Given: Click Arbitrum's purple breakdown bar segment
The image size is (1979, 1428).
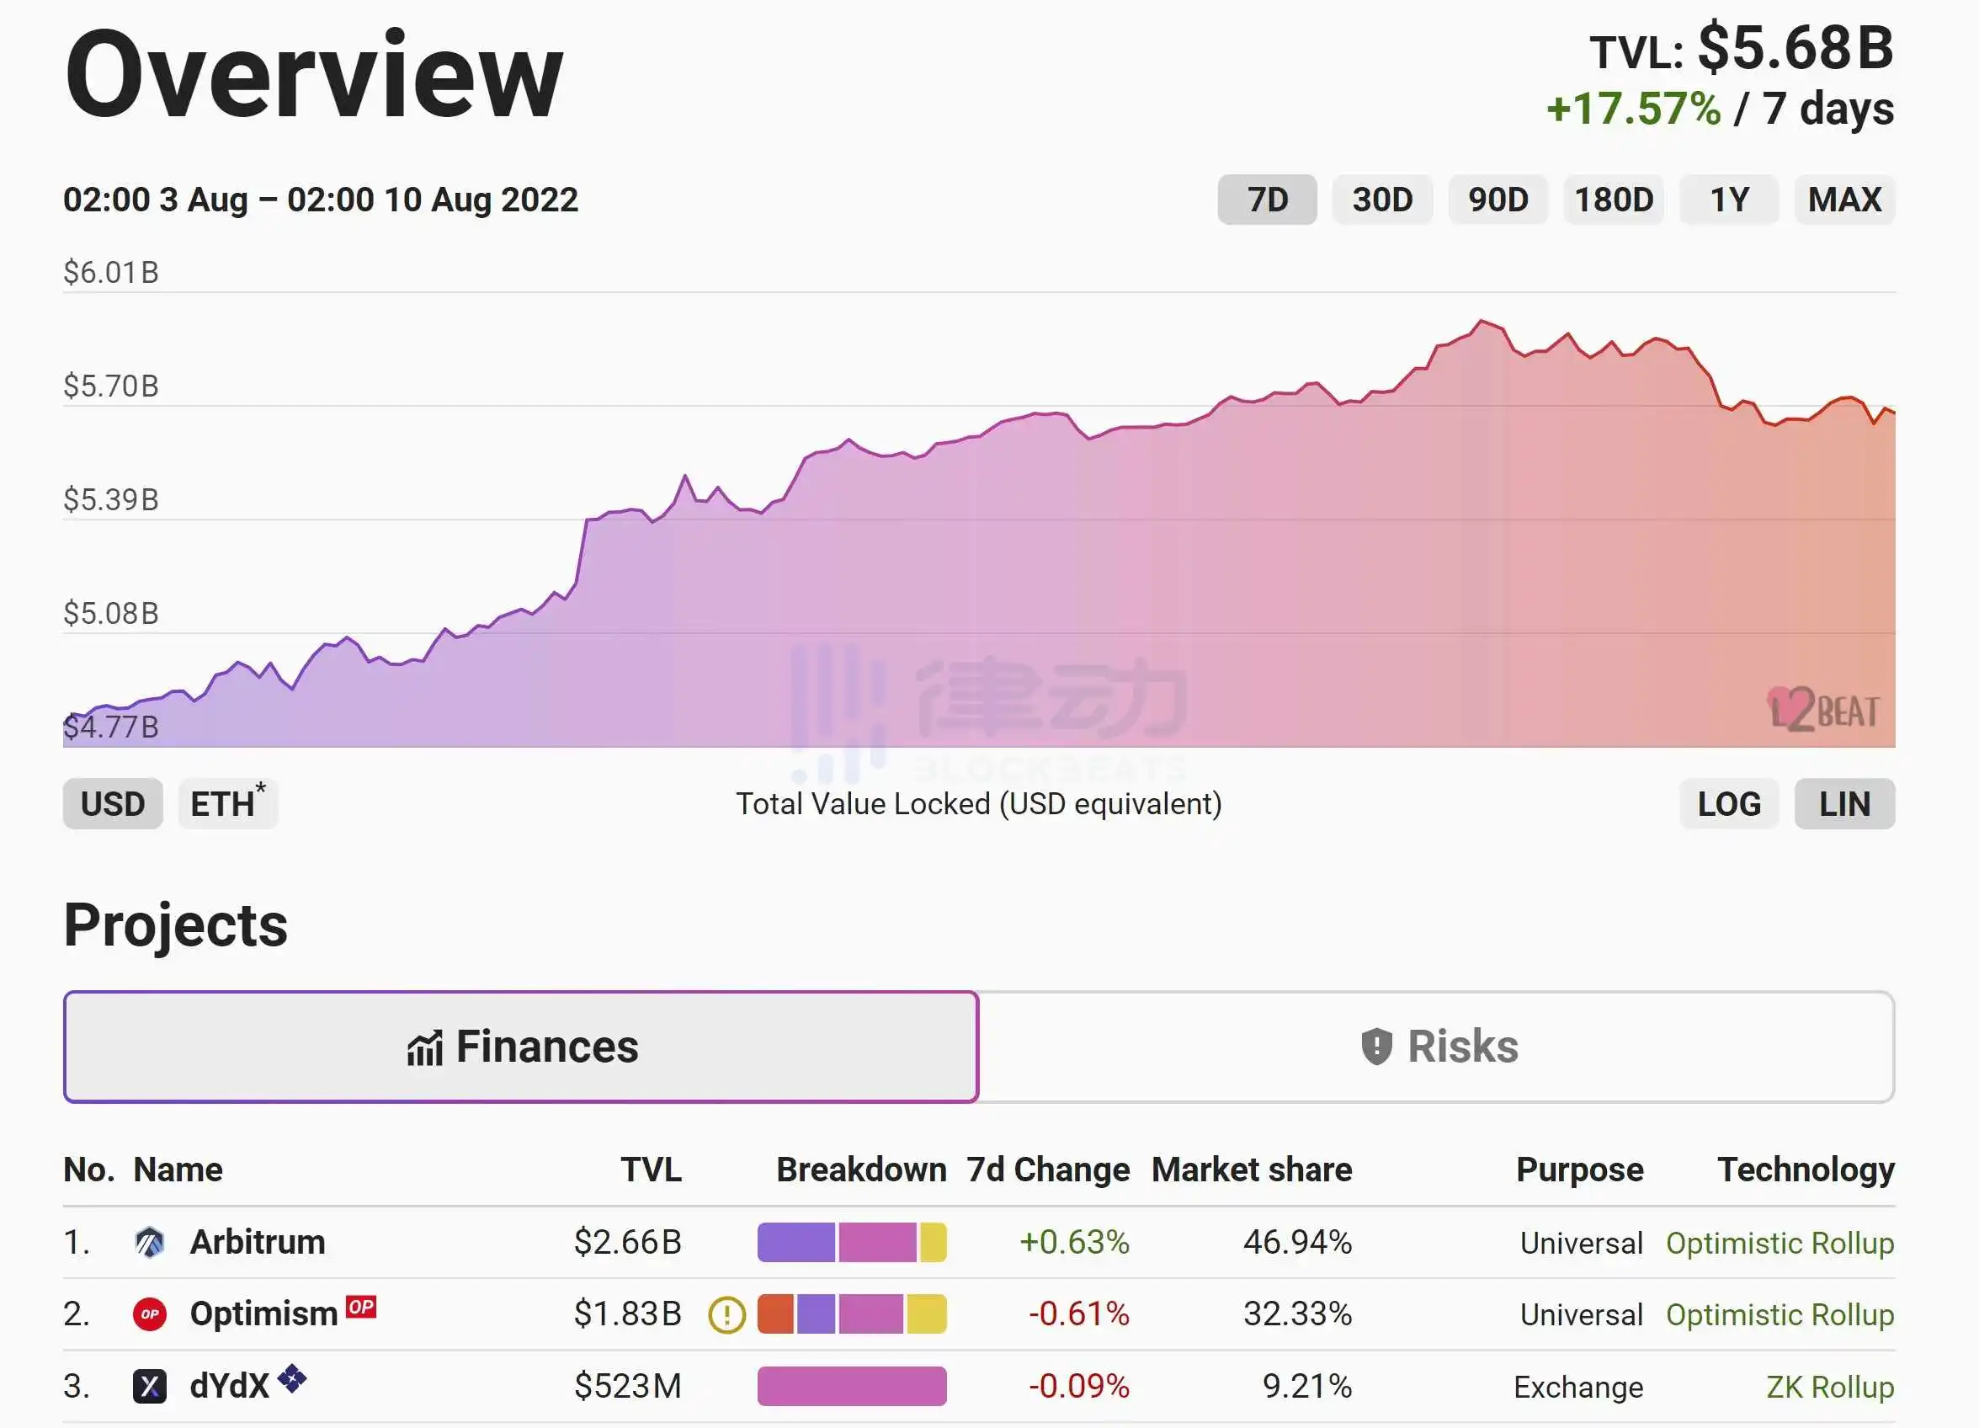Looking at the screenshot, I should click(795, 1242).
